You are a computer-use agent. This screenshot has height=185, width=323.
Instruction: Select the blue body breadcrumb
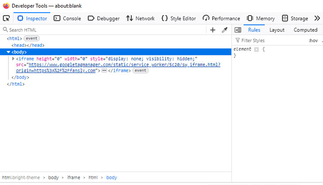coord(111,177)
